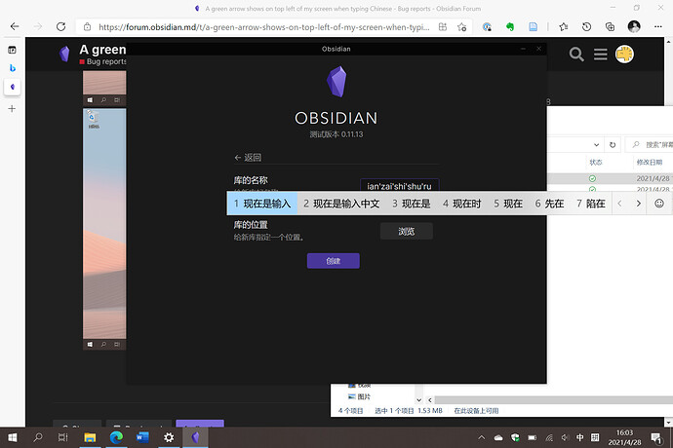Switch to Obsidian in the taskbar
This screenshot has height=448, width=673.
pyautogui.click(x=195, y=437)
